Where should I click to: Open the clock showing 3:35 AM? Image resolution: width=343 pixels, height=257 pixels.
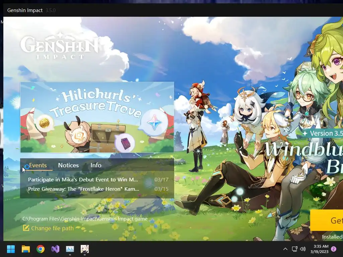pyautogui.click(x=320, y=249)
